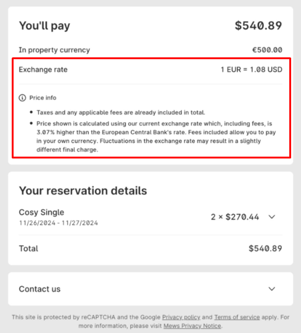
Task: Select the Cosy Single room name
Action: click(x=41, y=212)
